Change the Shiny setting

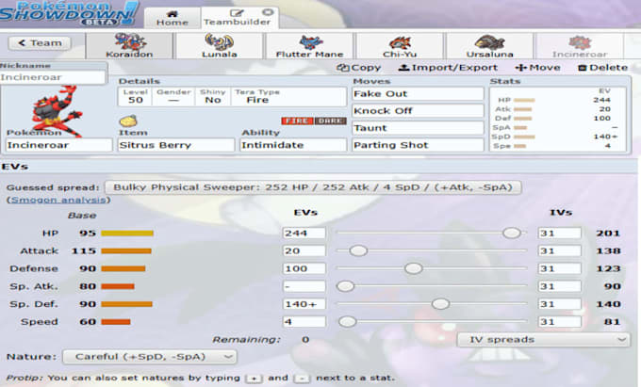(213, 97)
